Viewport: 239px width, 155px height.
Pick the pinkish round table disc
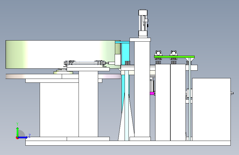(x=63, y=76)
